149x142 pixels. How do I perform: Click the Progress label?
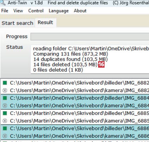tap(17, 36)
